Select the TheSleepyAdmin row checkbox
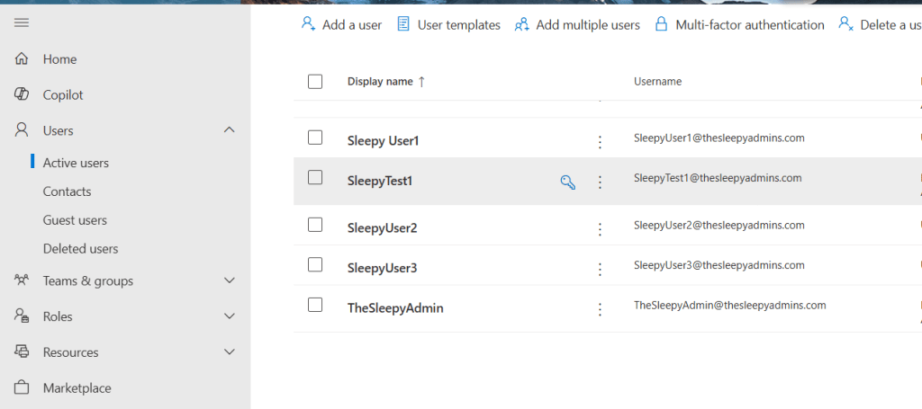Image resolution: width=922 pixels, height=409 pixels. (x=315, y=305)
